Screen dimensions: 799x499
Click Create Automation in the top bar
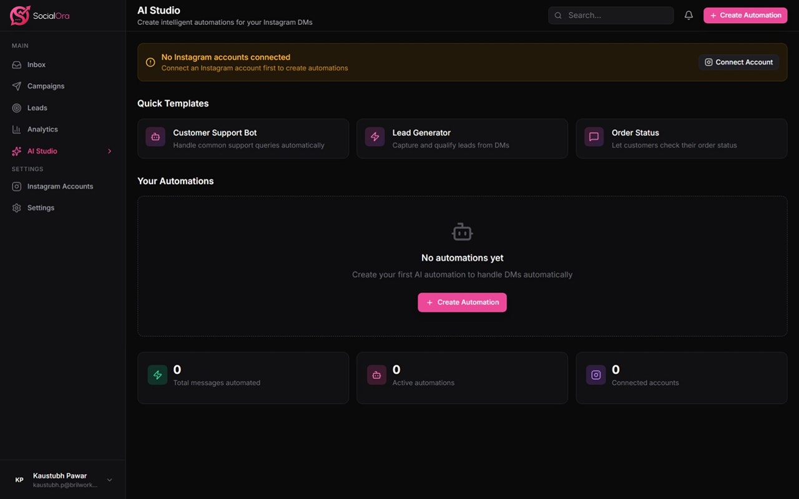coord(745,16)
